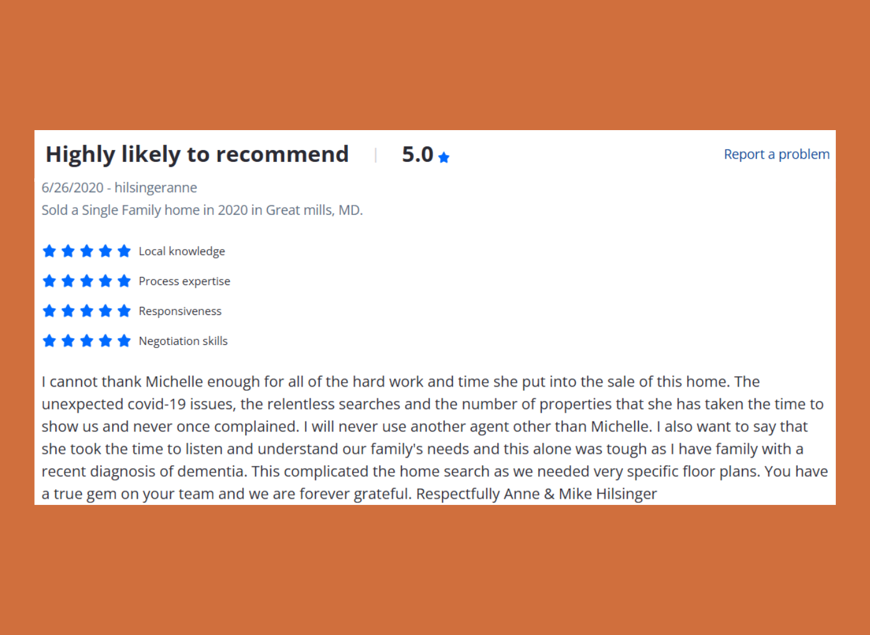Click the "Highly likely to recommend" heading
870x635 pixels.
point(197,154)
